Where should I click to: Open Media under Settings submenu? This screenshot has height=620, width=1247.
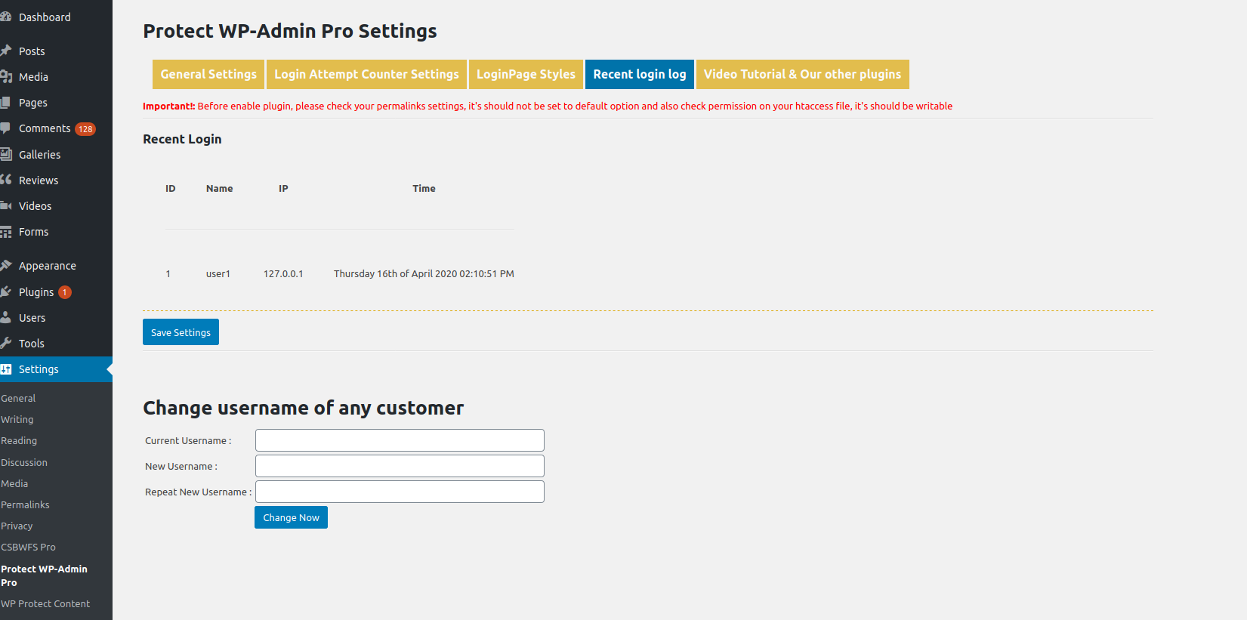click(14, 483)
